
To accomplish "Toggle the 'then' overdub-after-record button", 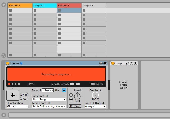I will coord(64,90).
